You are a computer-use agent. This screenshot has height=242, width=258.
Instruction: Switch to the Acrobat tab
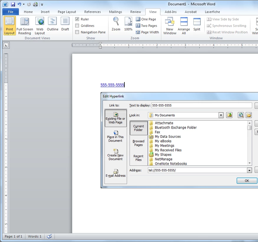click(190, 12)
